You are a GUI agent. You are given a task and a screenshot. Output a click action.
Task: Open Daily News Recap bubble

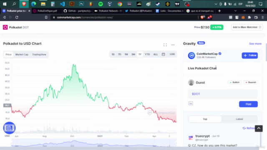click(9, 128)
